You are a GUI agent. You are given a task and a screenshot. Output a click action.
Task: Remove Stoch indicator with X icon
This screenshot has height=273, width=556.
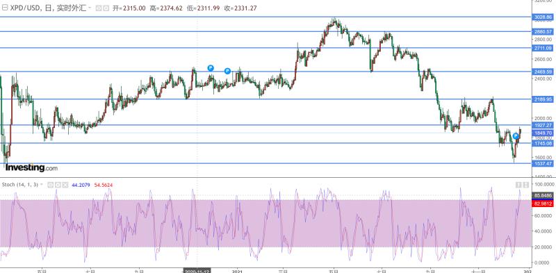tap(65, 185)
